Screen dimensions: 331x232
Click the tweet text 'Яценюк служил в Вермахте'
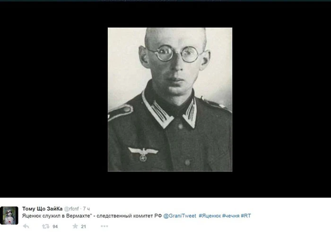click(x=57, y=216)
